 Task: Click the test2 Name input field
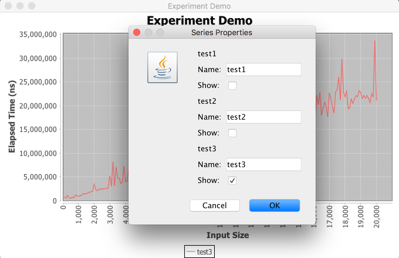tap(263, 117)
